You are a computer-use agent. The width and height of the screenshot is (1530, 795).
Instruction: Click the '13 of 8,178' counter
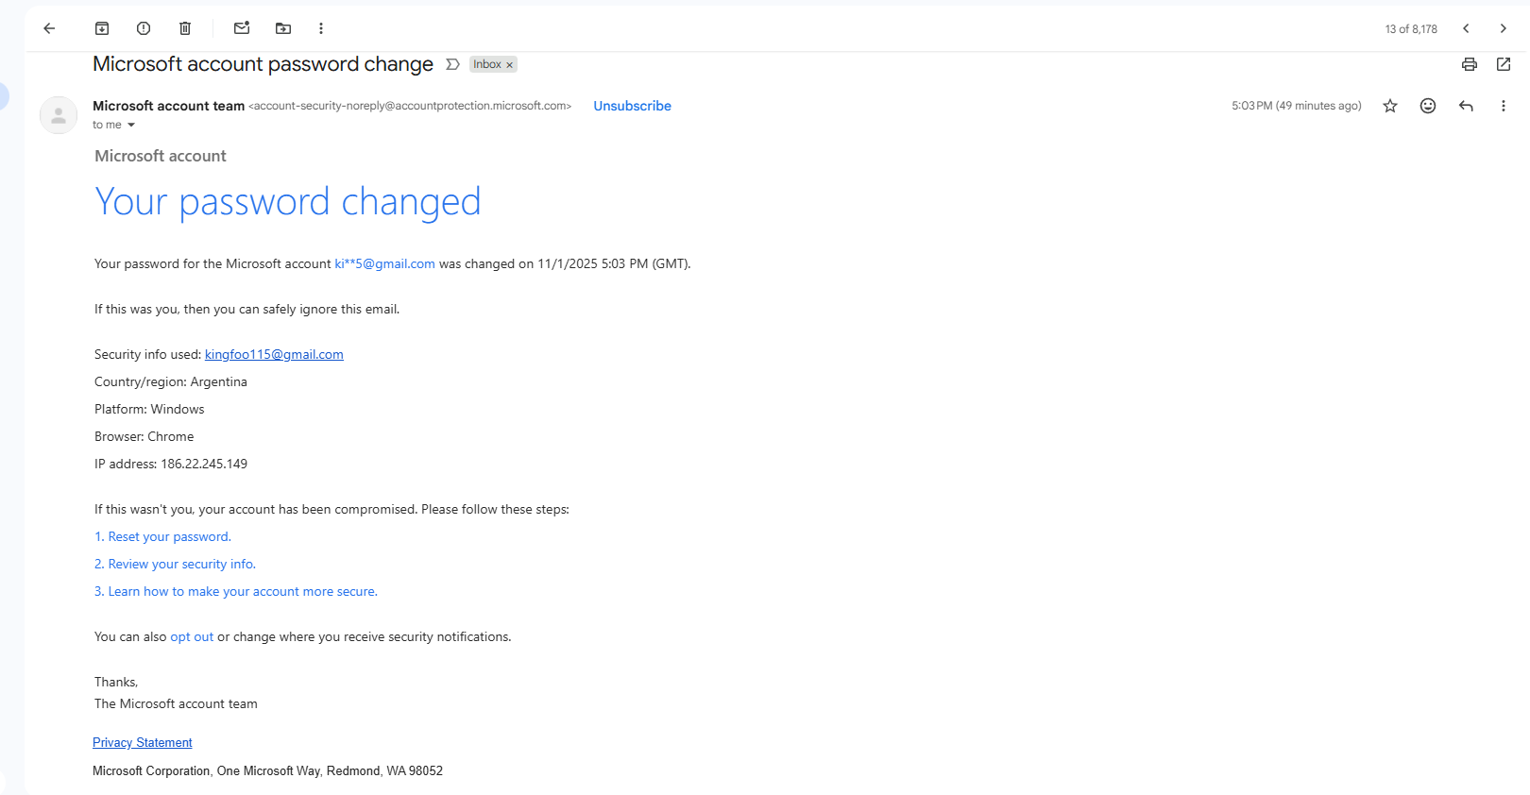[x=1411, y=29]
